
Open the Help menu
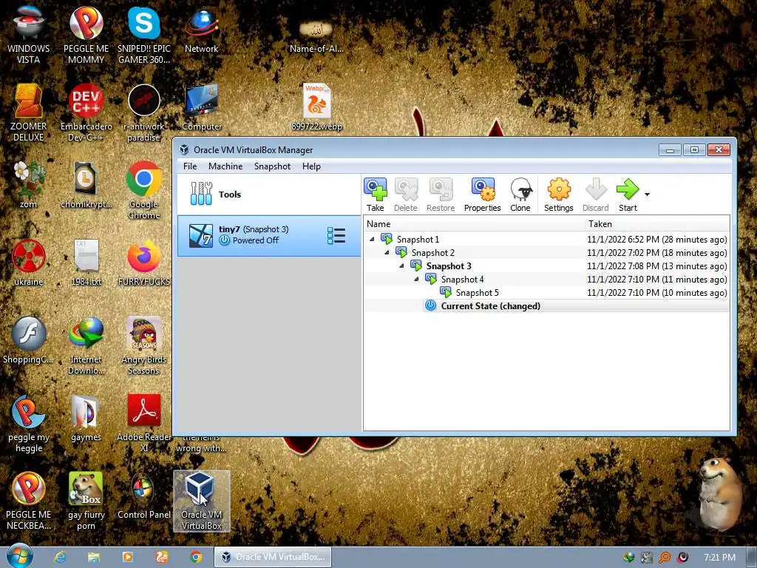[x=311, y=166]
